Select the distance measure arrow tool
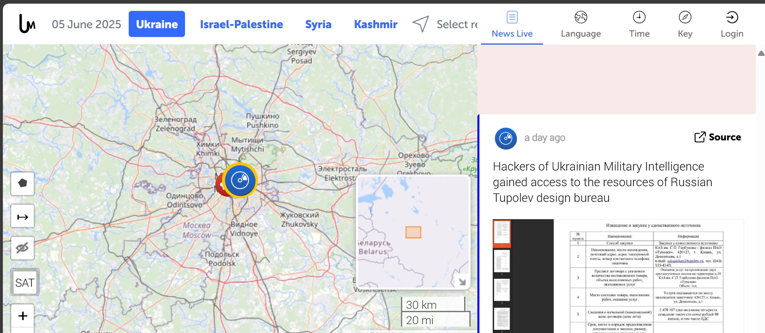 [x=23, y=216]
